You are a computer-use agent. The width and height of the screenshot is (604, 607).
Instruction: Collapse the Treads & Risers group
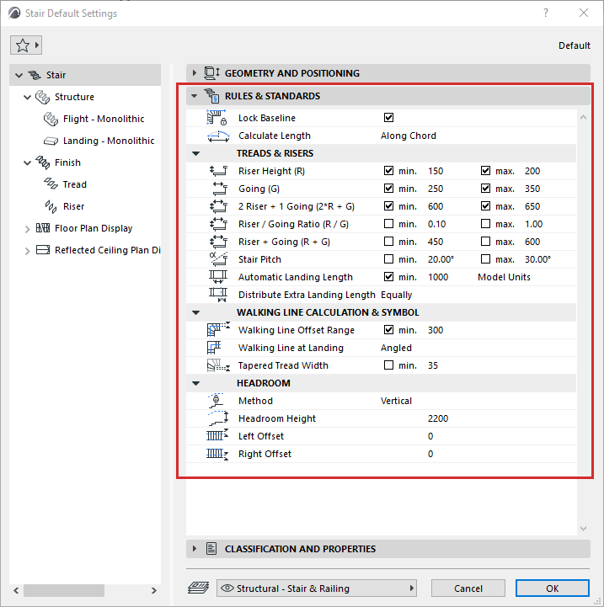point(196,154)
